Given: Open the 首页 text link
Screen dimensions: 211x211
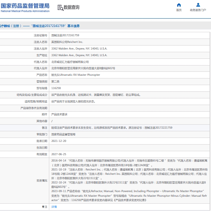Looking at the screenshot, I should [x=179, y=10].
